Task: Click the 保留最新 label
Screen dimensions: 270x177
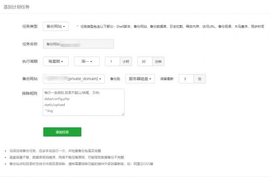Action: pyautogui.click(x=167, y=79)
